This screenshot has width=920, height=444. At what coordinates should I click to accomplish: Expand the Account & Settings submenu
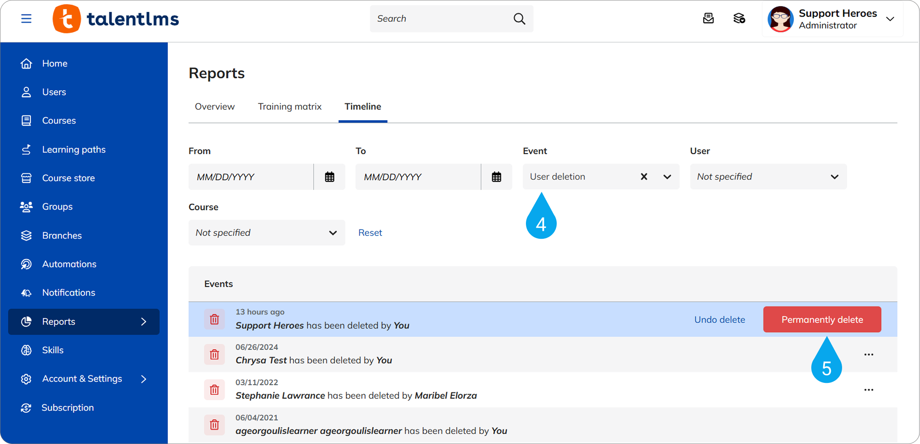pos(144,379)
